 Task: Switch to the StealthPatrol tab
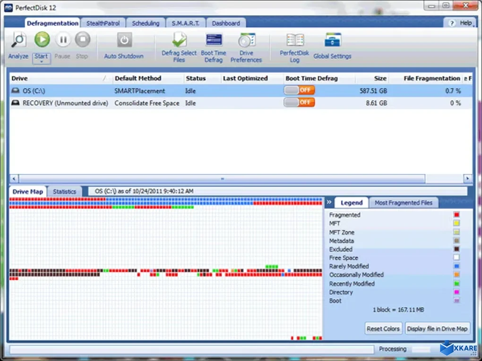[x=103, y=23]
